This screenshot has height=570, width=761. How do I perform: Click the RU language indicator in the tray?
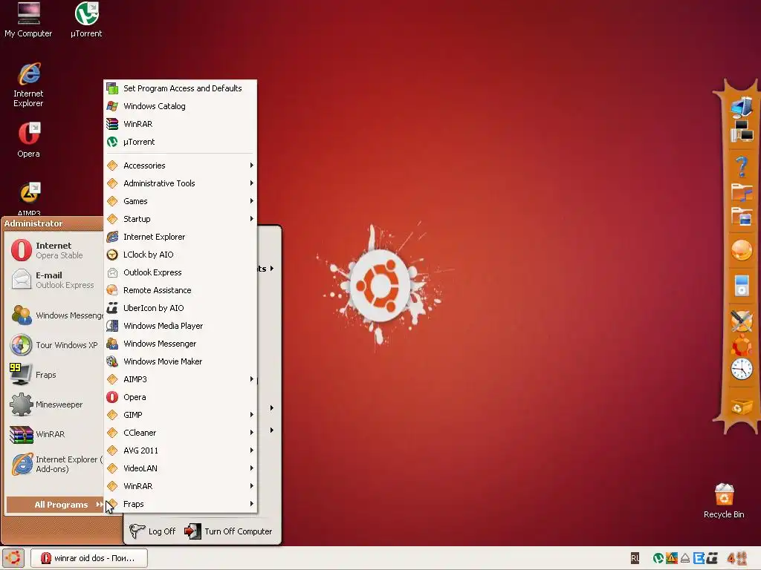coord(635,558)
